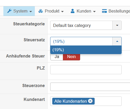This screenshot has width=130, height=109.
Task: Click into the PLZ text field
Action: pos(86,70)
